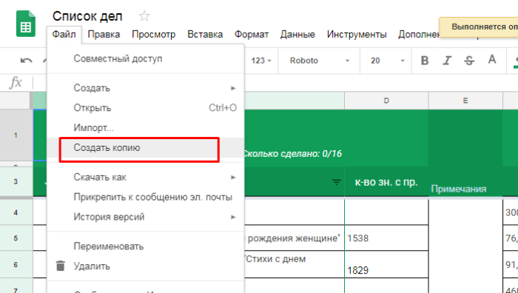Select column D header

(x=386, y=101)
